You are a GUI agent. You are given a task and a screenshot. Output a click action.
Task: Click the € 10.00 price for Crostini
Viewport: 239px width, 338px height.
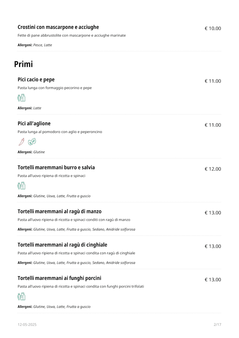[213, 28]
